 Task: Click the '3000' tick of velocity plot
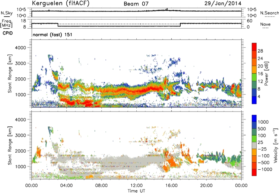click(x=21, y=135)
